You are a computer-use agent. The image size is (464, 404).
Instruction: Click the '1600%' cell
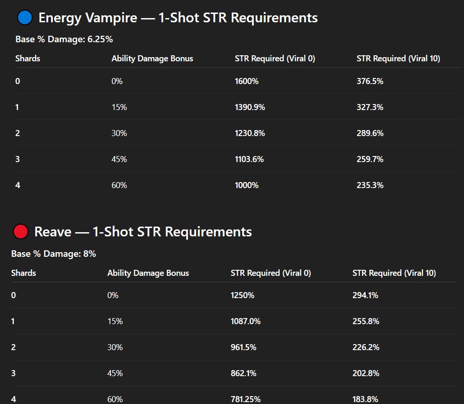[246, 81]
